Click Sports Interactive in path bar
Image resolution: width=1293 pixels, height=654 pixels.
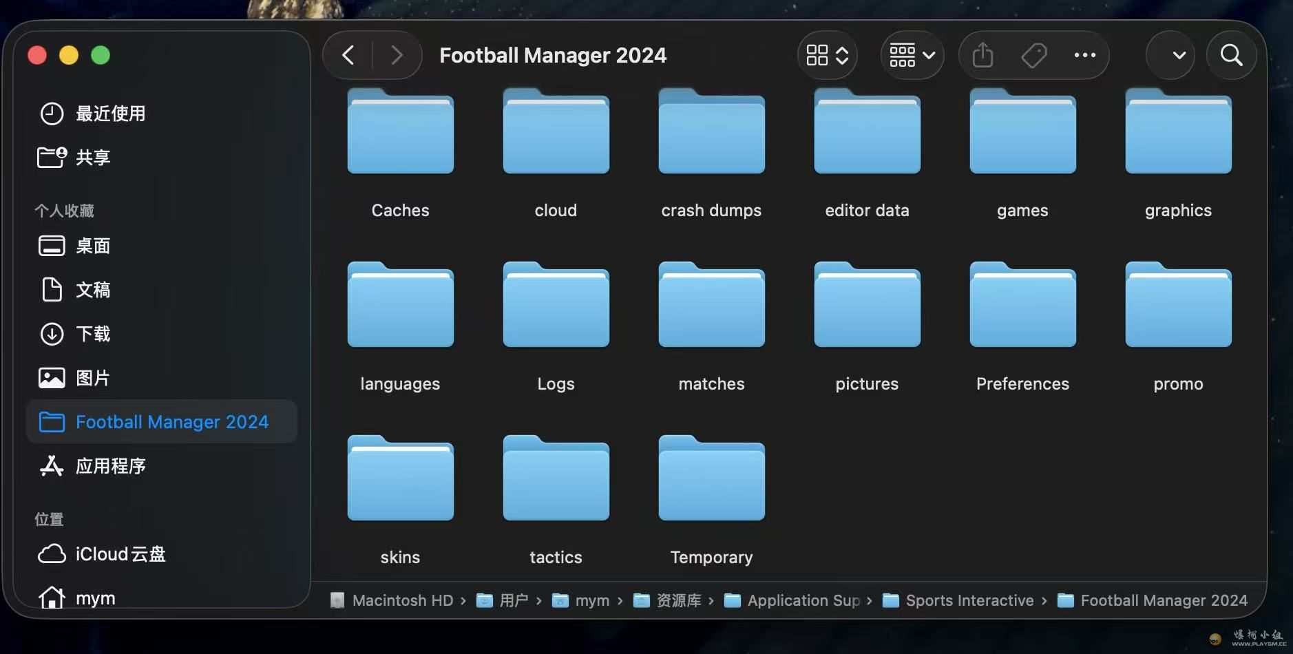click(969, 600)
